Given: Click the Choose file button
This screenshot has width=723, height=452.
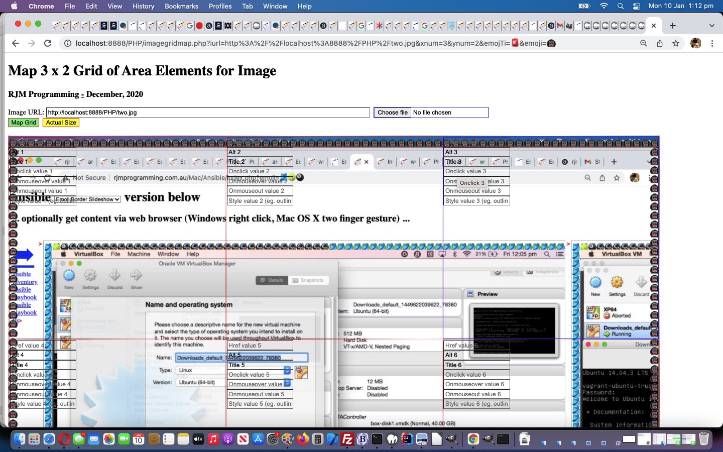Looking at the screenshot, I should click(x=393, y=112).
